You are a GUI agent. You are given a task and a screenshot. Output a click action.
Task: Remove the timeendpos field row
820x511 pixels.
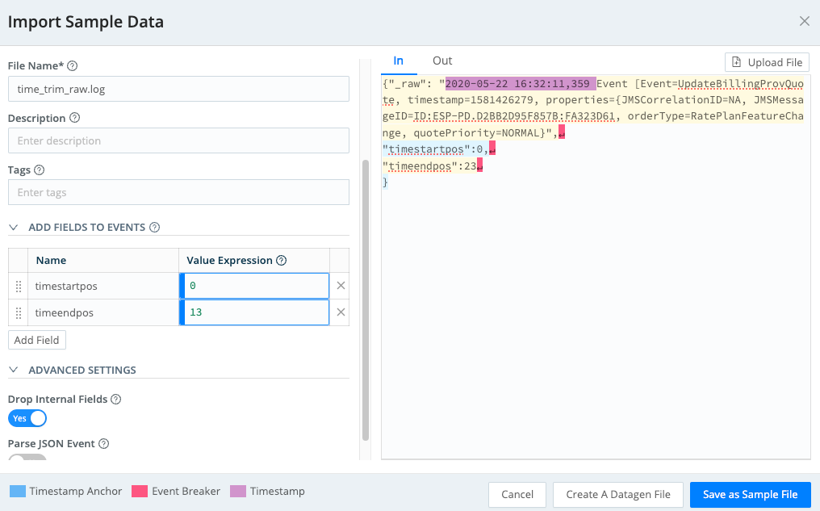pyautogui.click(x=342, y=312)
